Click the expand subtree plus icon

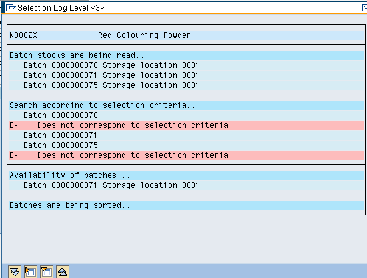31,272
